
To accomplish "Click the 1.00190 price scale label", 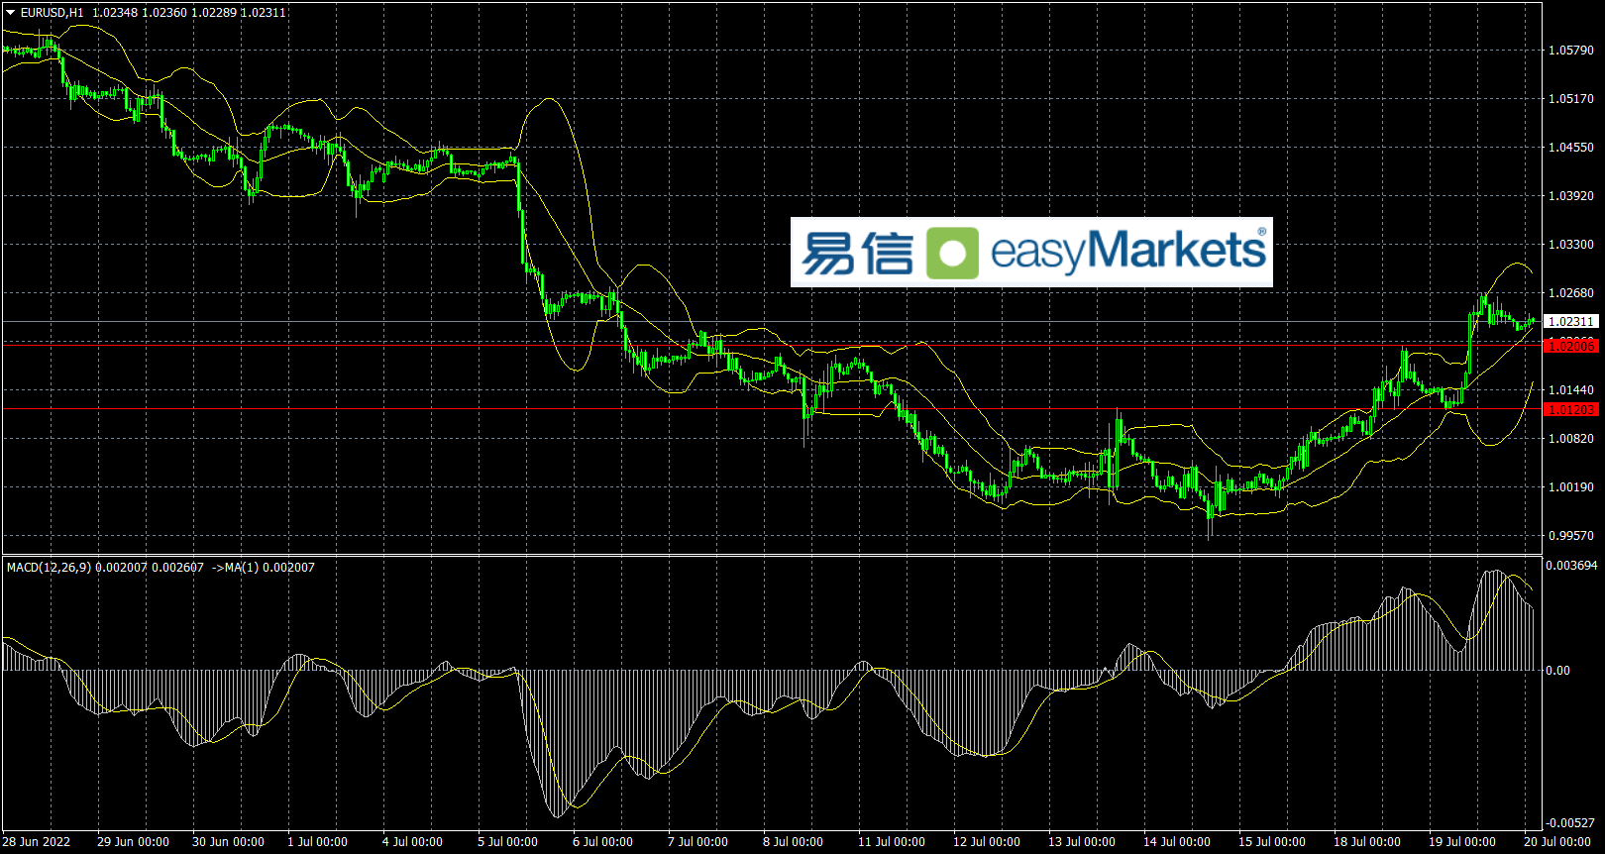I will point(1571,487).
